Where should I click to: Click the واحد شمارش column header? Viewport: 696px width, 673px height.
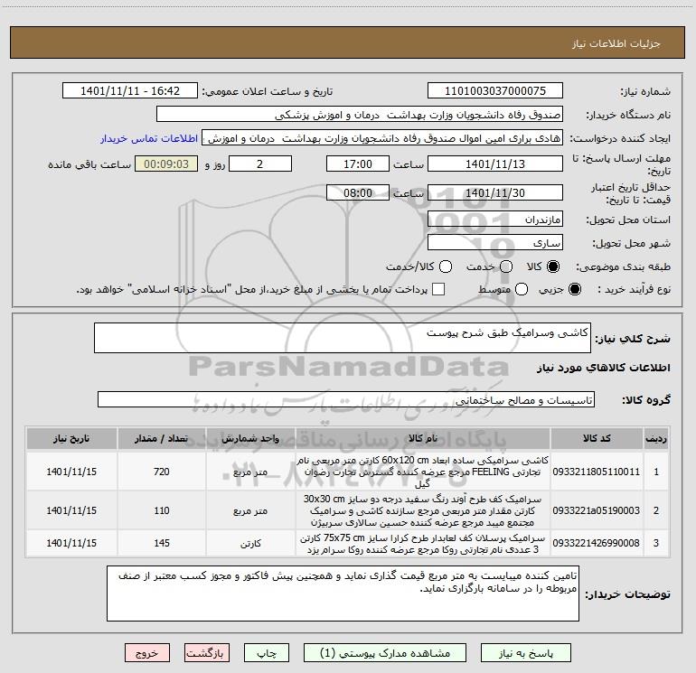250,438
